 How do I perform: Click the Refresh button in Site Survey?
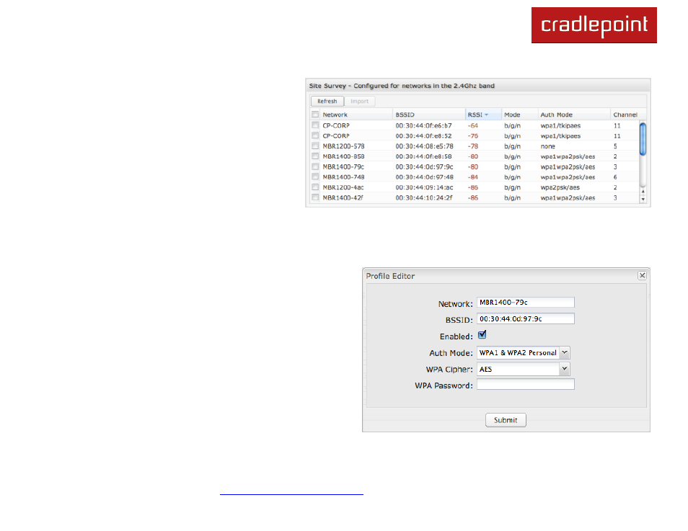point(327,102)
